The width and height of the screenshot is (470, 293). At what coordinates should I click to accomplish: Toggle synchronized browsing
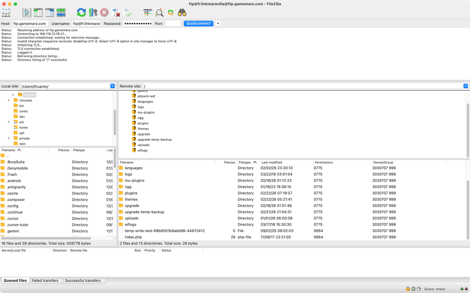click(171, 12)
